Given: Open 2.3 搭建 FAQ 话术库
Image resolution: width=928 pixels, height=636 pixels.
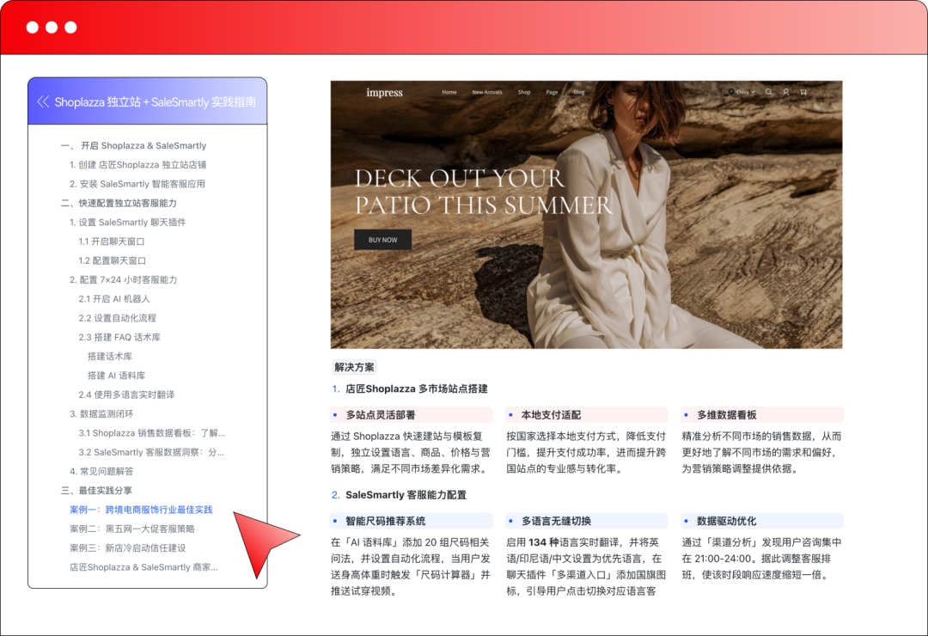Looking at the screenshot, I should (x=119, y=337).
